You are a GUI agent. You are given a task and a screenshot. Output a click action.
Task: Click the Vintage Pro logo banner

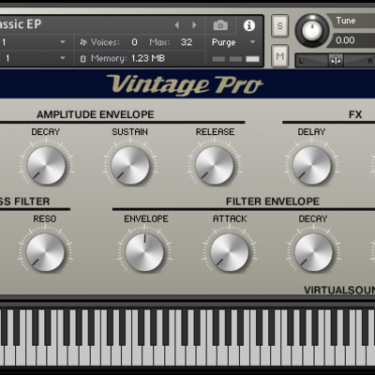coord(185,84)
